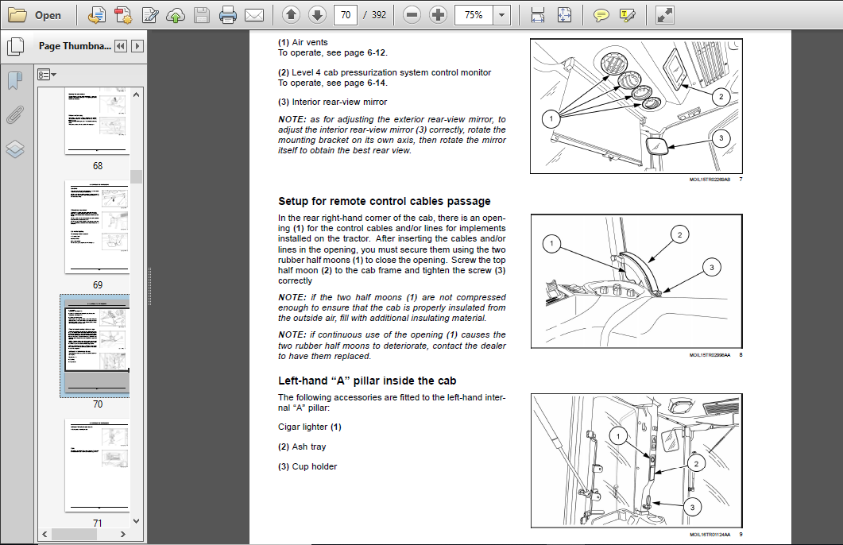The image size is (843, 545).
Task: Click the A pillar diagram figure 9
Action: [636, 461]
